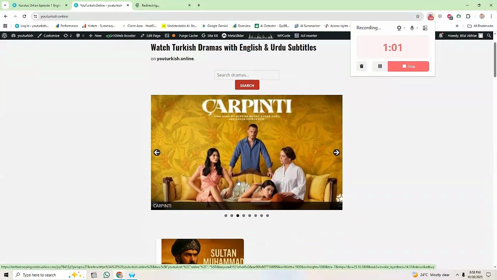Open the screen recorder extension icon
497x280 pixels.
tap(431, 16)
